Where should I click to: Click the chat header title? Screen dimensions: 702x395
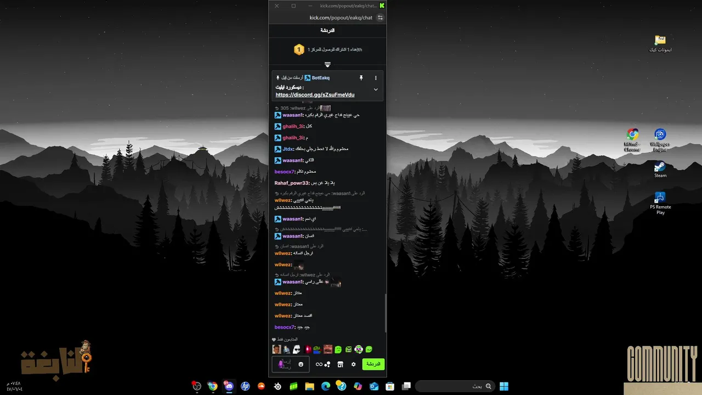point(327,30)
